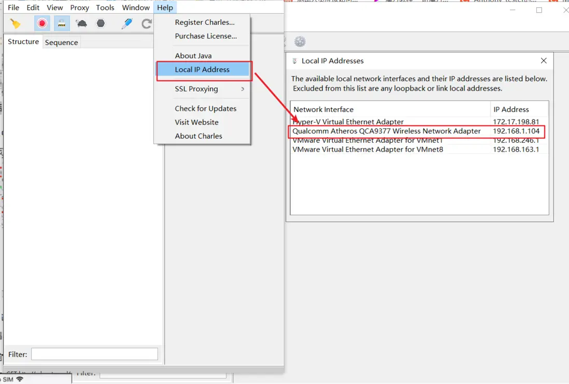
Task: Switch to the Structure tab
Action: [23, 41]
